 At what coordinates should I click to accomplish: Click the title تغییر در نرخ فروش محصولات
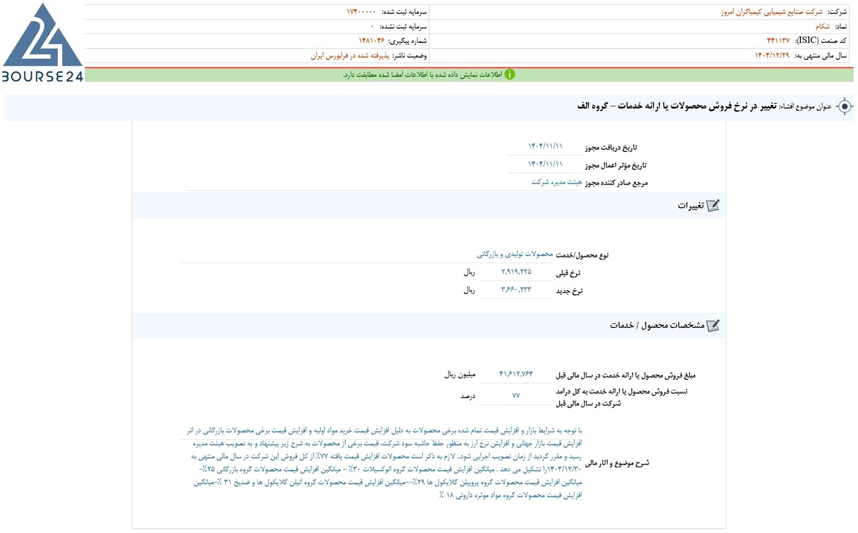677,106
